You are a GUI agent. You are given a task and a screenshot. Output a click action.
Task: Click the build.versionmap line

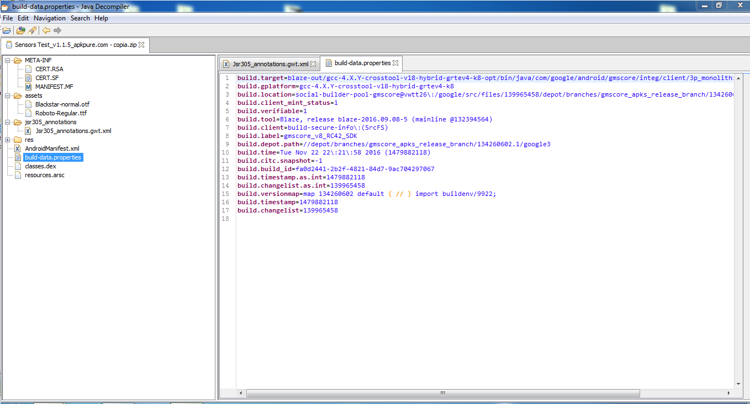(x=367, y=194)
